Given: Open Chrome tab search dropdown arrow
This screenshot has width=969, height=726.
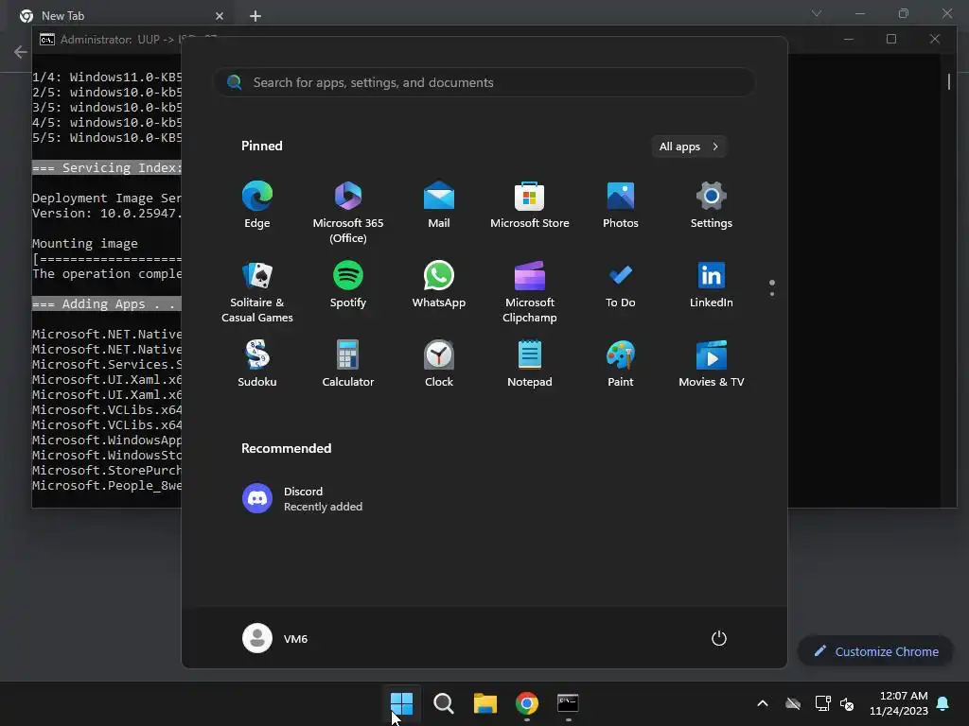Looking at the screenshot, I should coord(817,13).
